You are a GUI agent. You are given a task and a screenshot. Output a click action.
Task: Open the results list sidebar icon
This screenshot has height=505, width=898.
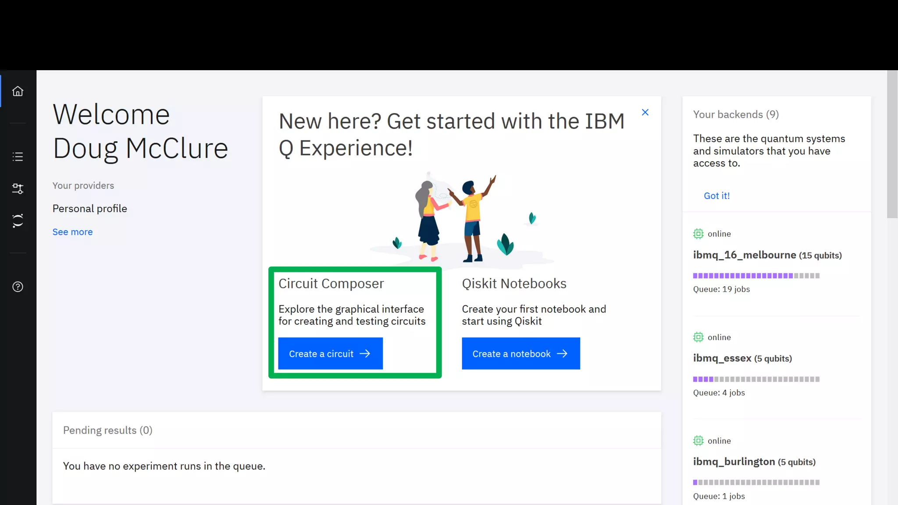click(x=18, y=156)
